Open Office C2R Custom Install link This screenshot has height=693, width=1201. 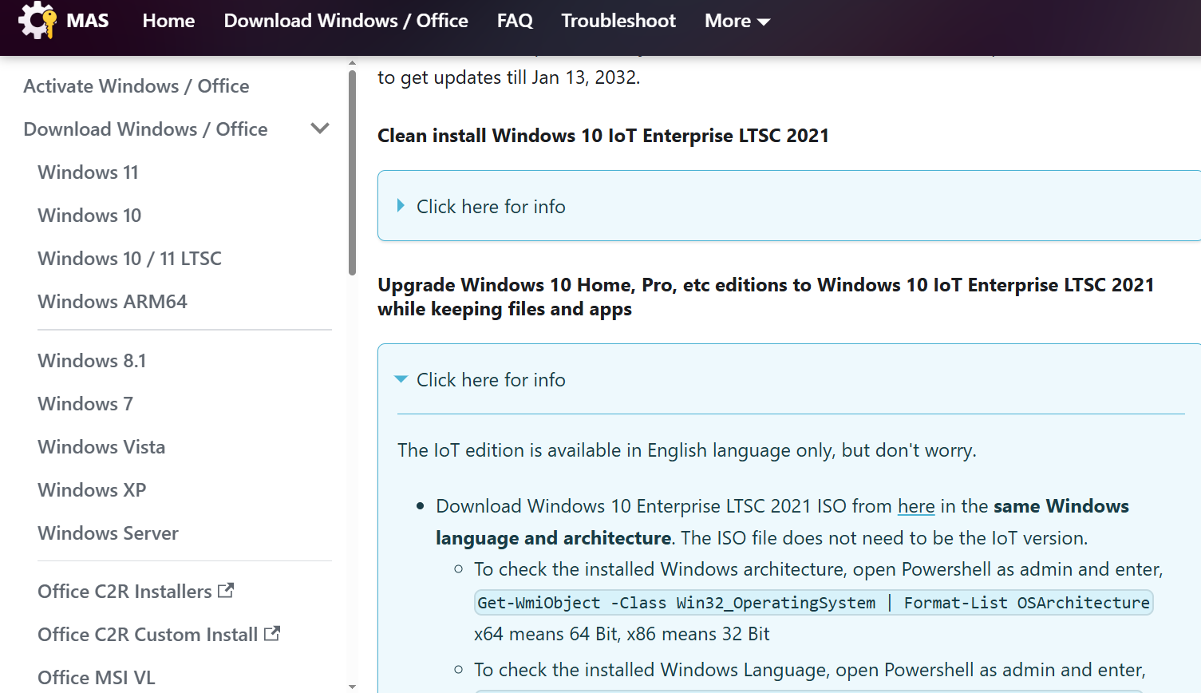(x=148, y=635)
